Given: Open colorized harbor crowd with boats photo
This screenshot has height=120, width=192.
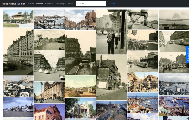Looking at the screenshot, I should (x=174, y=84).
